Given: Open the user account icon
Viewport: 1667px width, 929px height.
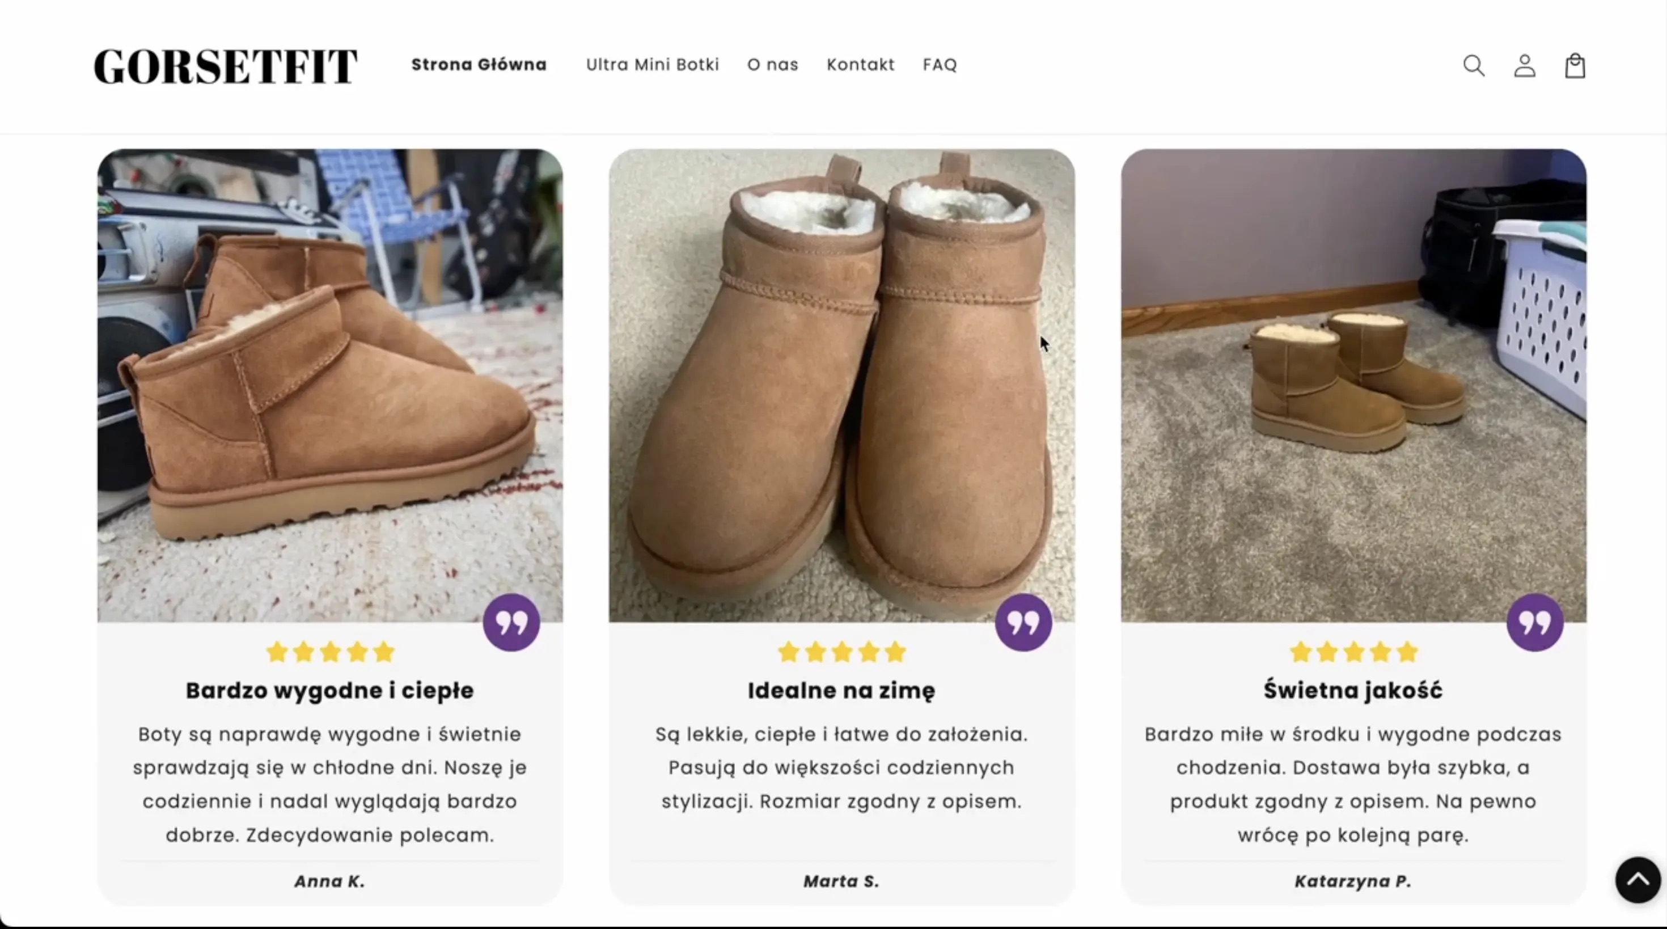Looking at the screenshot, I should [1525, 65].
